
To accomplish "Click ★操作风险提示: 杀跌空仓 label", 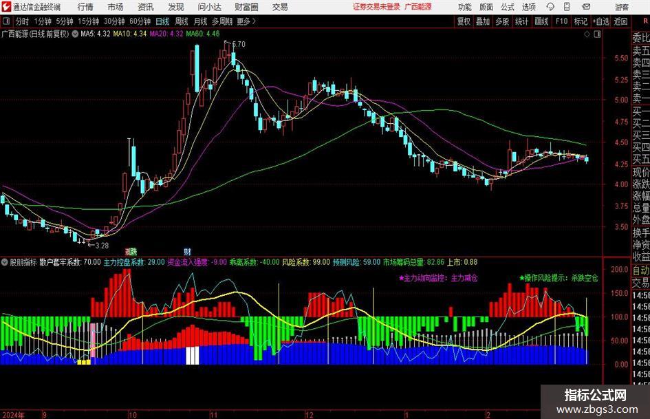I will (559, 278).
